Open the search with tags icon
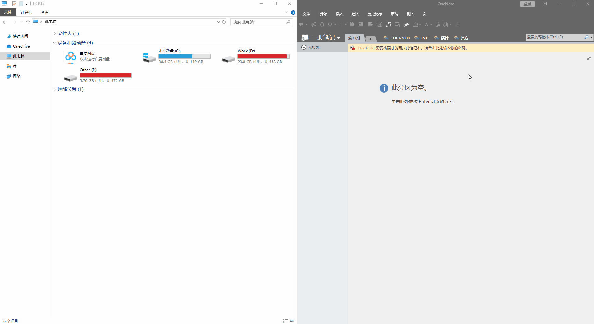594x324 pixels. click(x=389, y=25)
